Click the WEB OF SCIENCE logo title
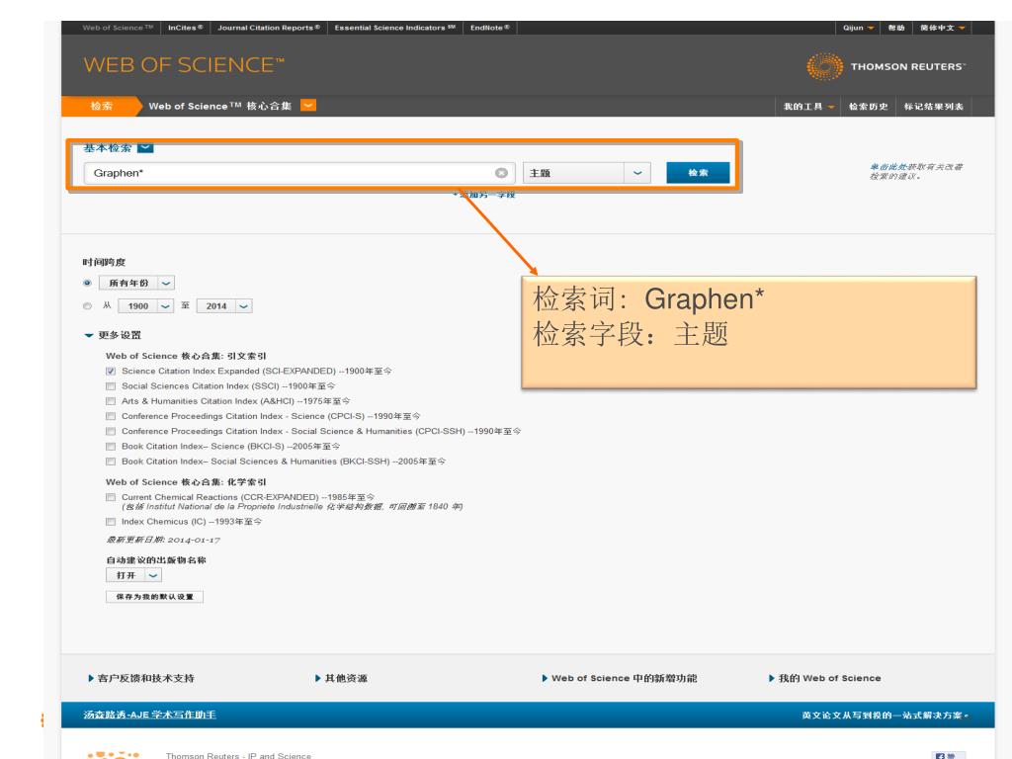1012x759 pixels. pos(184,64)
